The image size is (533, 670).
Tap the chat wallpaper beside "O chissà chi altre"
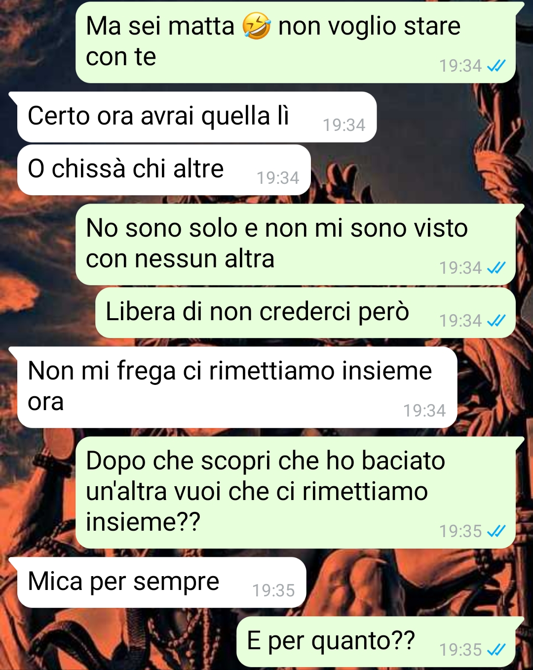[x=419, y=170]
